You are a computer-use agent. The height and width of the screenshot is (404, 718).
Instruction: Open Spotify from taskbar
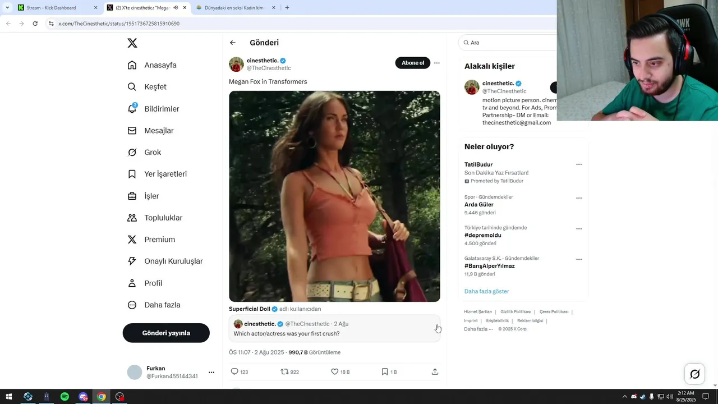(65, 397)
